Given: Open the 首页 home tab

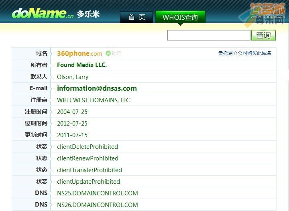Looking at the screenshot, I should pyautogui.click(x=136, y=17).
